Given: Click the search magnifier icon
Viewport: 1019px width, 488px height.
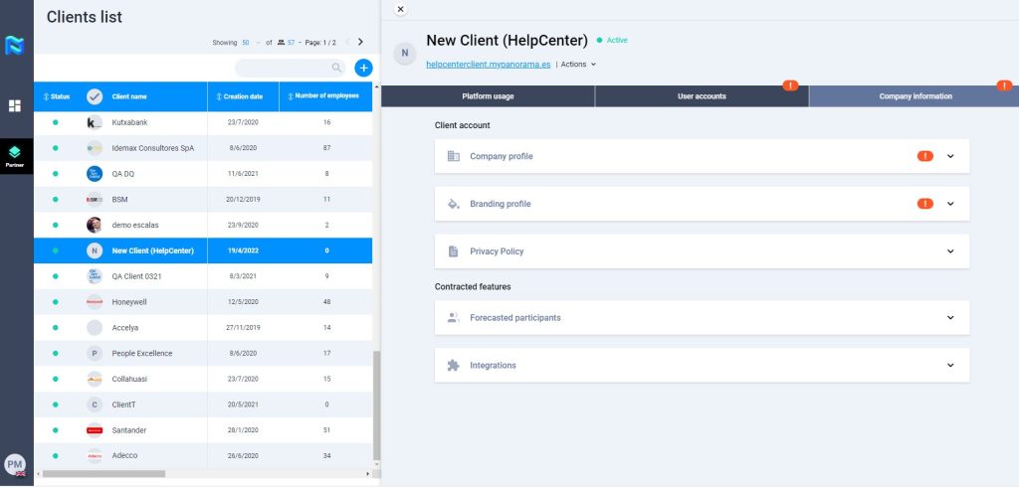Looking at the screenshot, I should pos(337,68).
